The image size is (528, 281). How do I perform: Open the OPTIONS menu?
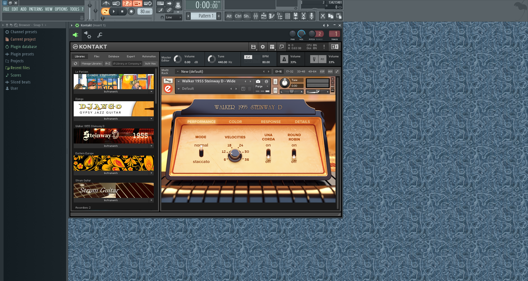(x=61, y=9)
